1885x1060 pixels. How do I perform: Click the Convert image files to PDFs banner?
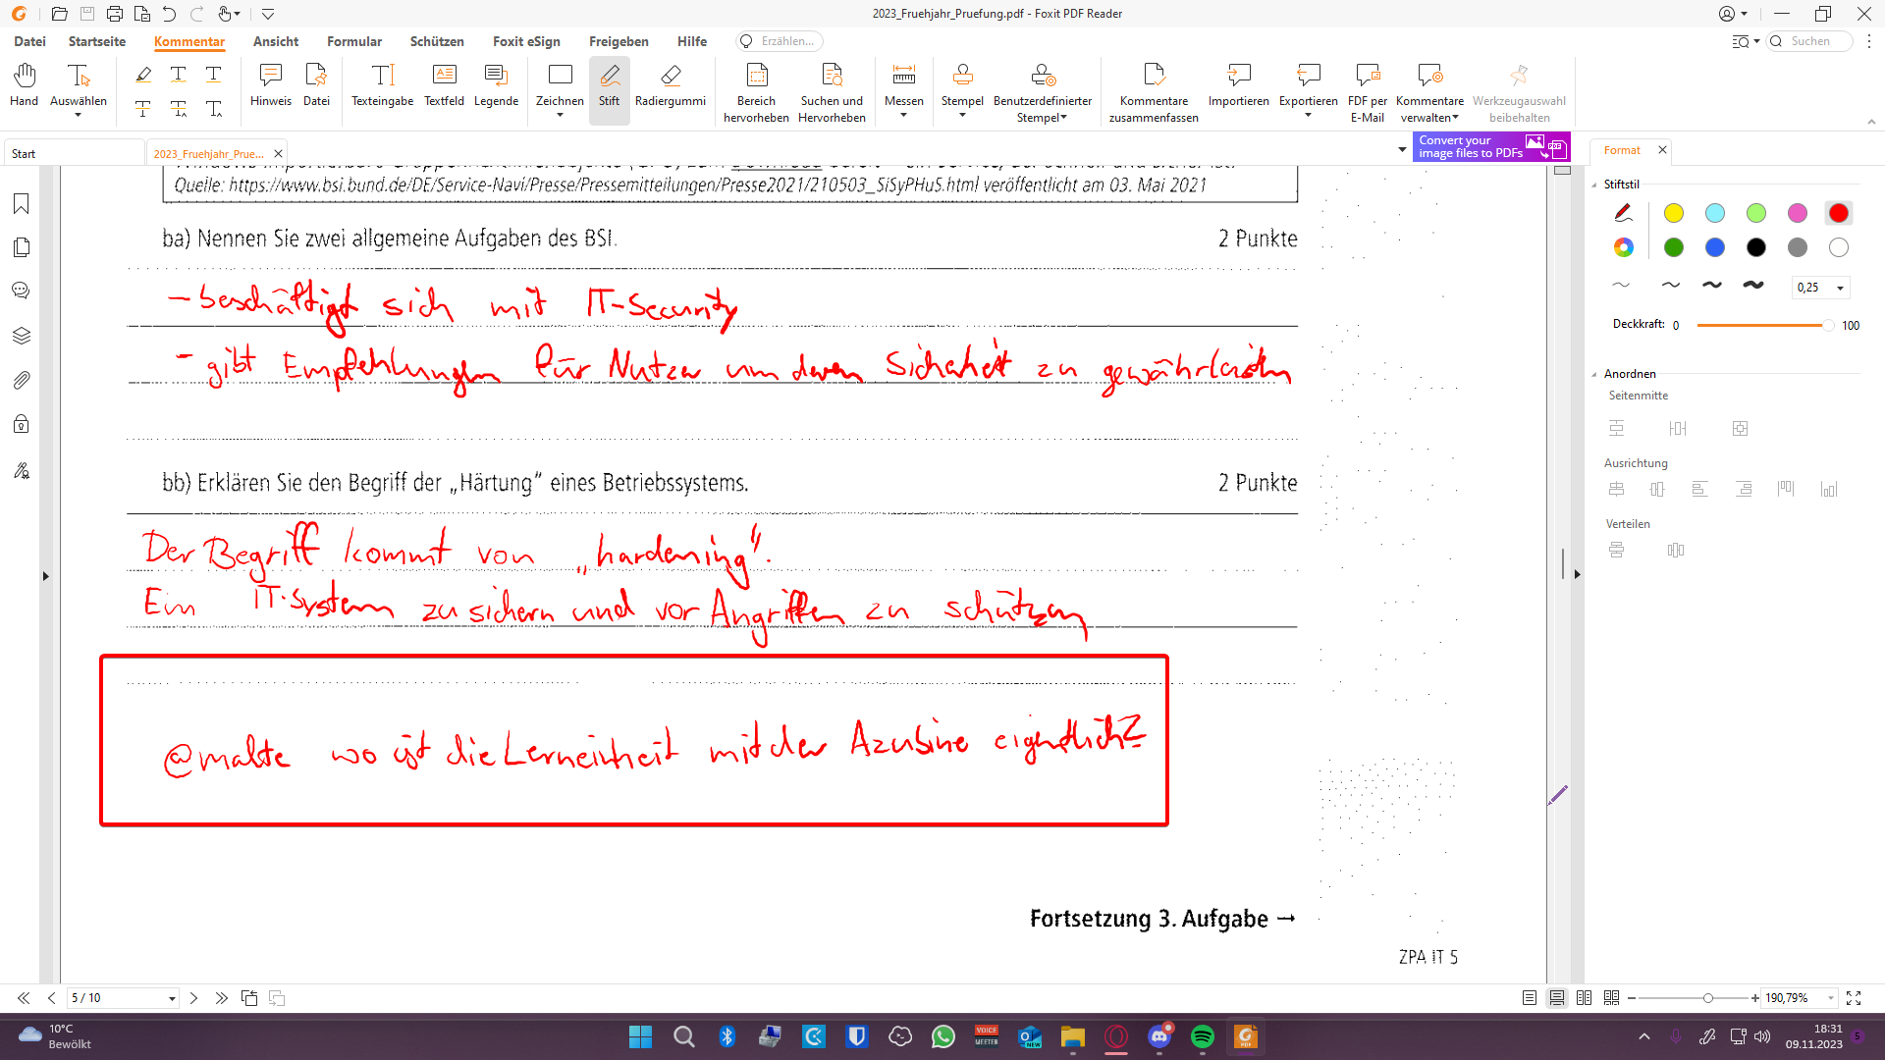tap(1491, 147)
